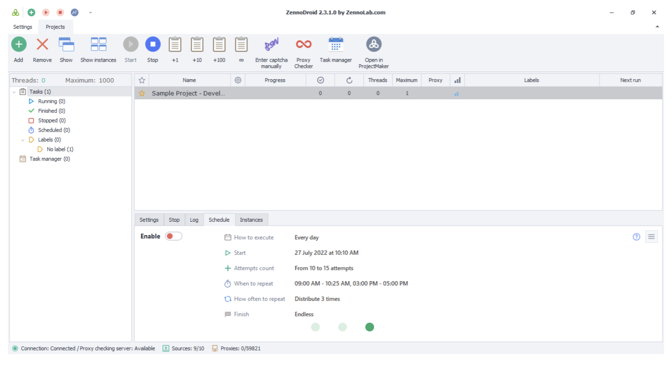
Task: Click quick-access stop icon in title bar
Action: [60, 12]
